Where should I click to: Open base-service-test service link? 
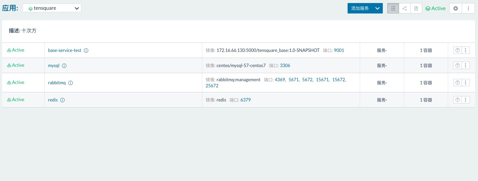point(65,50)
